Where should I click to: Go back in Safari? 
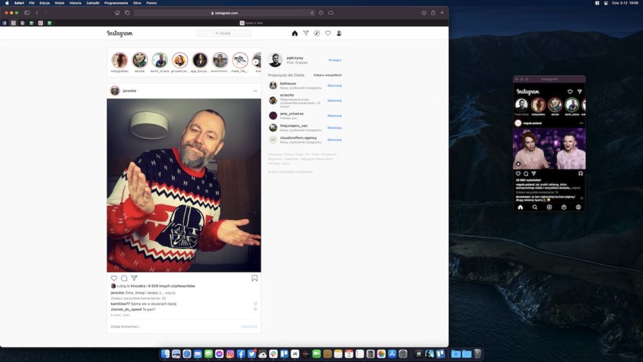tap(37, 13)
